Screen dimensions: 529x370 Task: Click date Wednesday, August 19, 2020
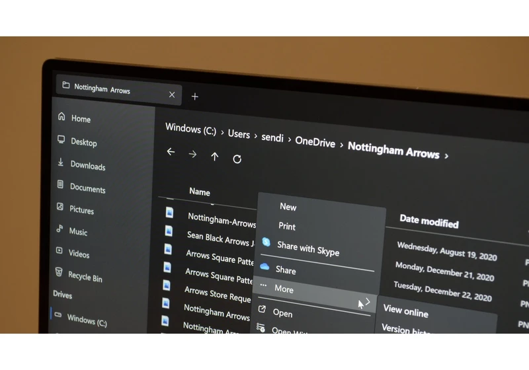(x=447, y=251)
